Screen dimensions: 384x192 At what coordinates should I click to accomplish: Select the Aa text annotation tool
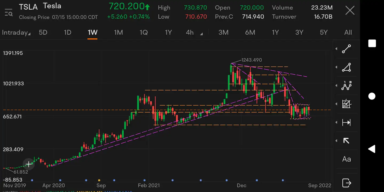point(346,159)
